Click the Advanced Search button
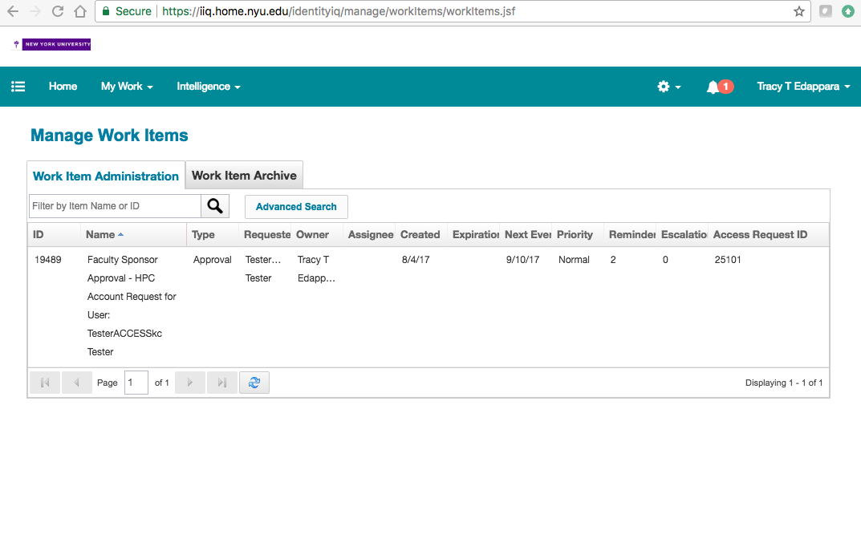 [296, 207]
